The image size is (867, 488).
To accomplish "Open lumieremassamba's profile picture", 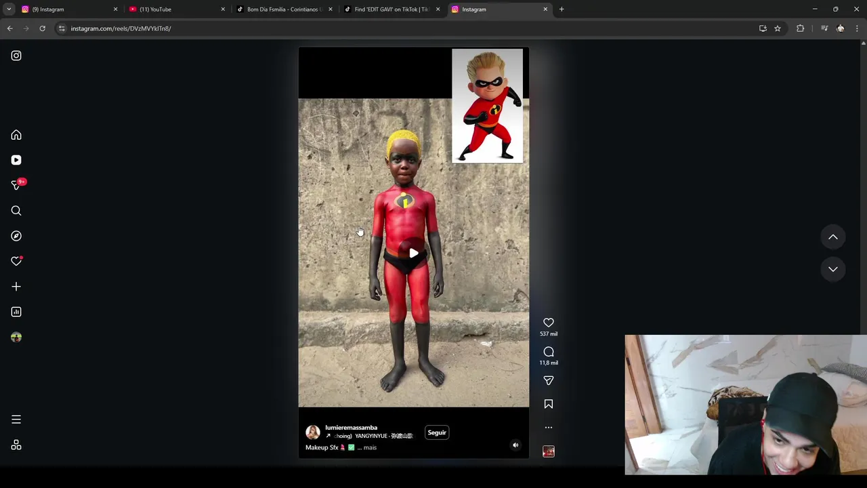I will point(313,432).
